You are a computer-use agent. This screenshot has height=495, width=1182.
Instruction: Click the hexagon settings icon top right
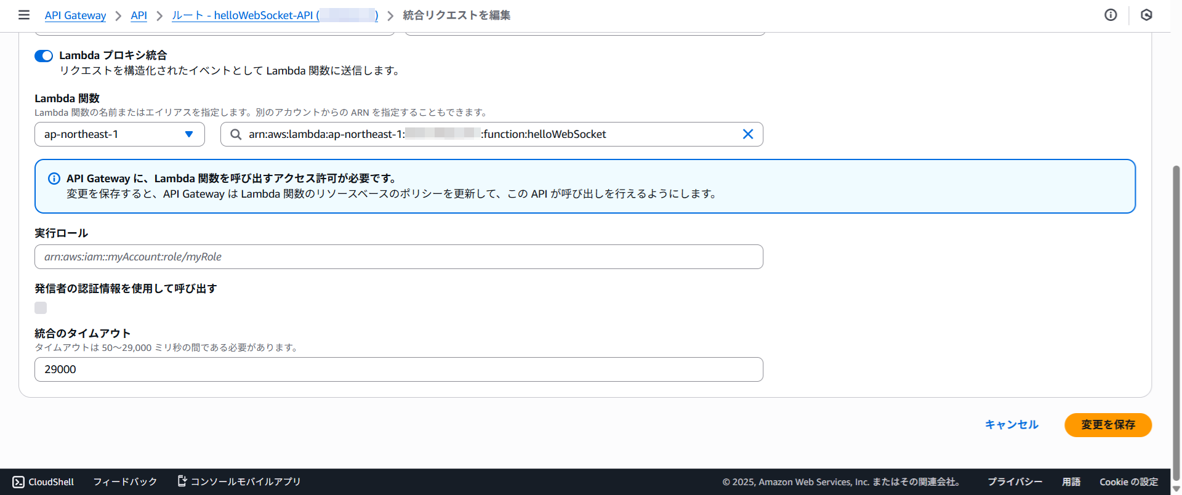(x=1146, y=15)
